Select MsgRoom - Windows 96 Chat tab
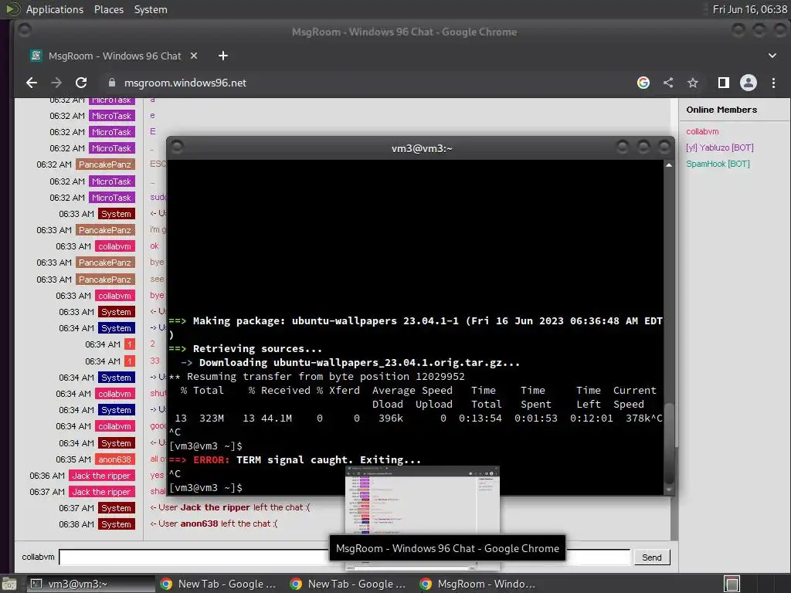Viewport: 791px width, 593px height. (114, 56)
